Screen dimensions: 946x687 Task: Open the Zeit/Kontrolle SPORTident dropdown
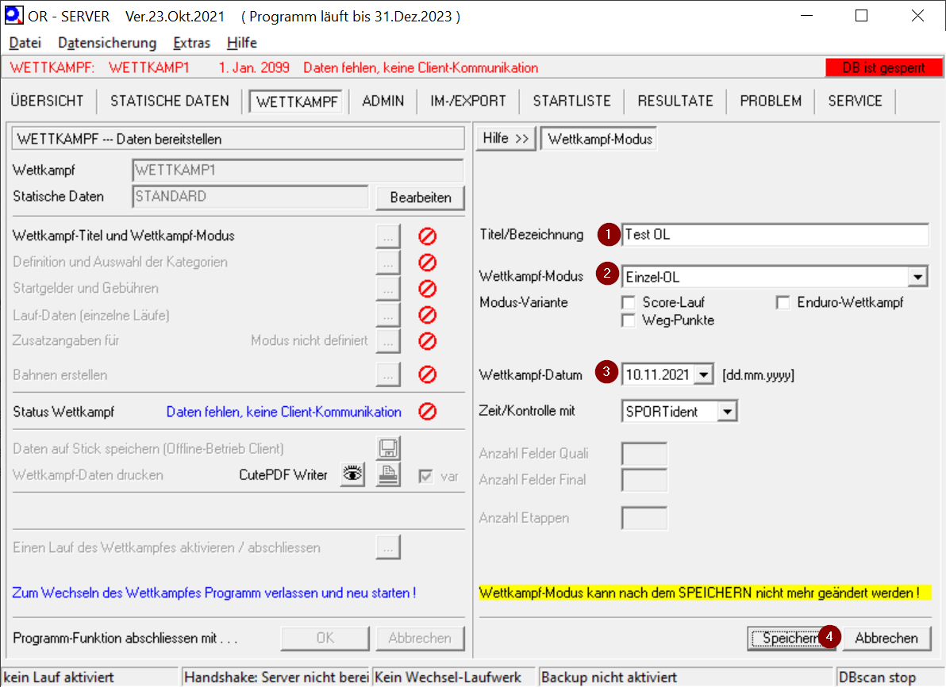click(x=728, y=412)
